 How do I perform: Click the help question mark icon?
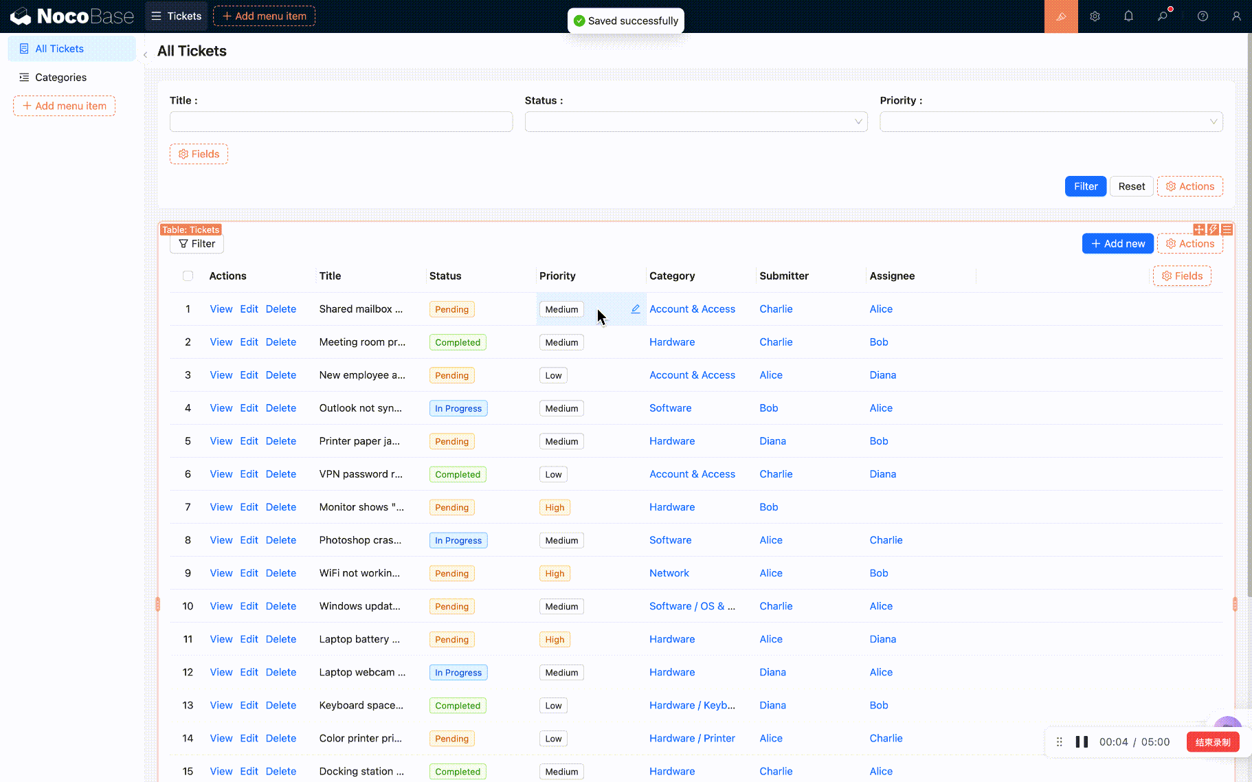[x=1203, y=16]
